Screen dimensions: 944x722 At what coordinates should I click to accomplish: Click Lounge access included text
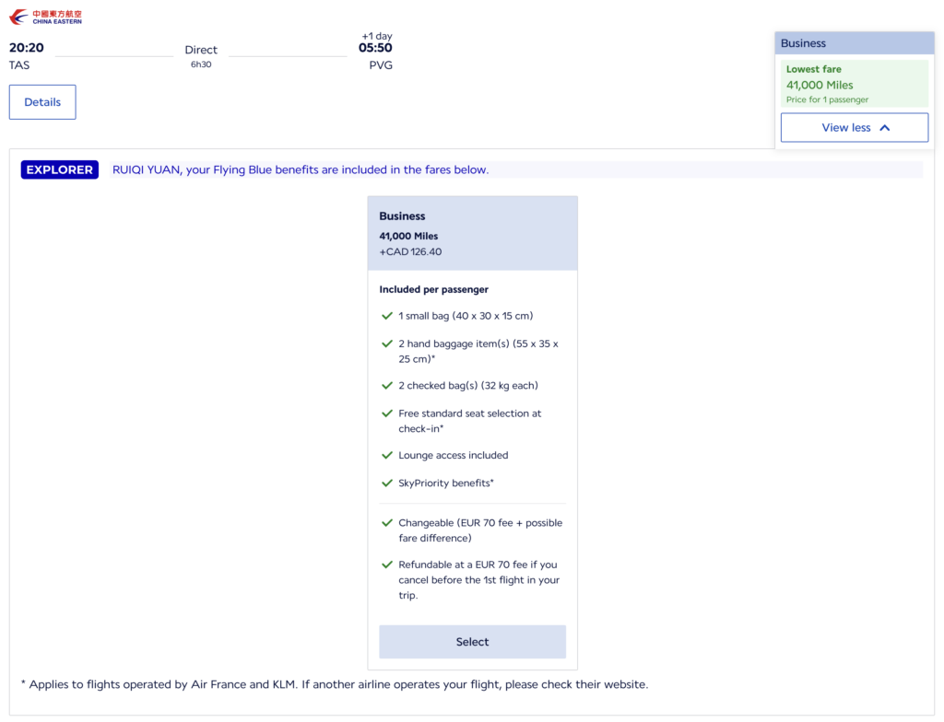coord(453,456)
